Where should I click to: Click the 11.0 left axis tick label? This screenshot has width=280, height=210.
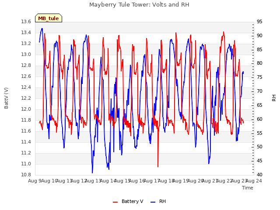point(26,164)
